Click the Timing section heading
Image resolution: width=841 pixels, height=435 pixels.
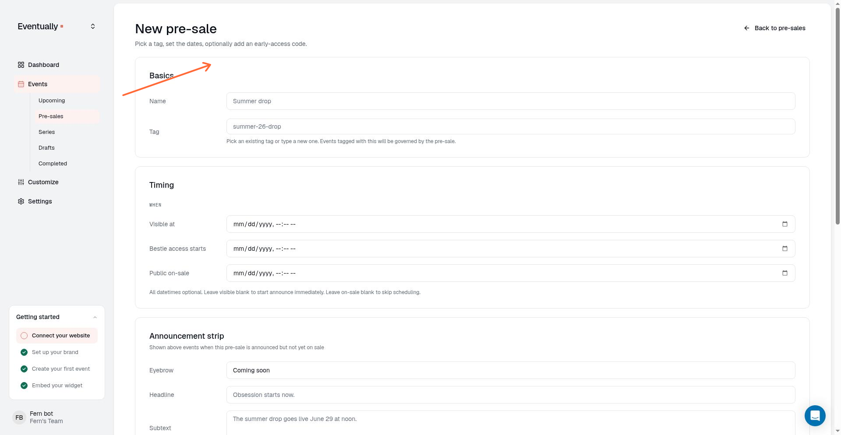(x=162, y=185)
